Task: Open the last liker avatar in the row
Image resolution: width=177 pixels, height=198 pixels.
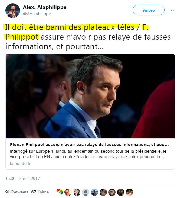Action: point(129,192)
